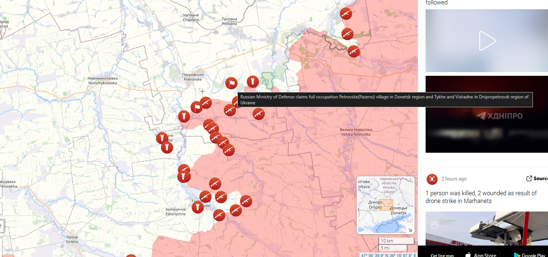Click the lone bomb marker west of the lower flag
This screenshot has width=548, height=257.
(184, 116)
